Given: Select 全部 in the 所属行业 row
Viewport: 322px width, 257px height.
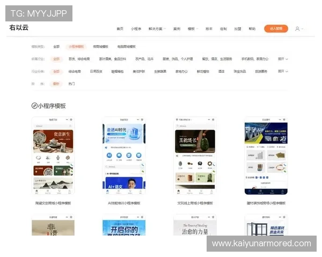Looking at the screenshot, I should [56, 59].
